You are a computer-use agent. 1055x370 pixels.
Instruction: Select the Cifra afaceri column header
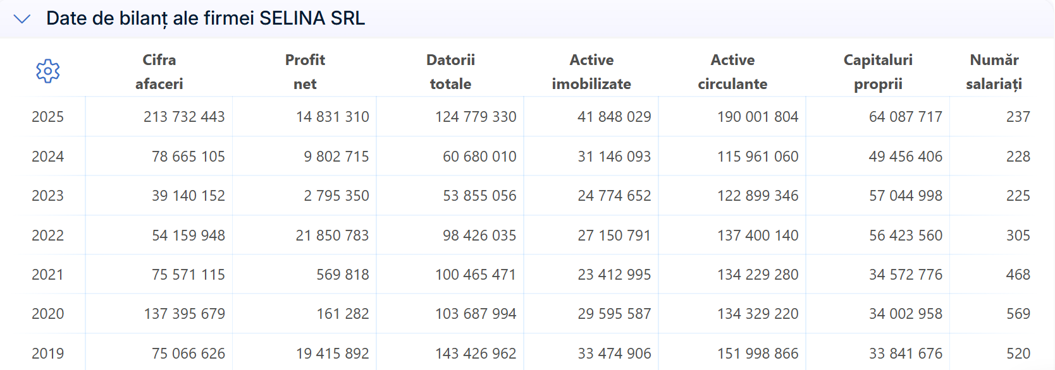point(159,72)
